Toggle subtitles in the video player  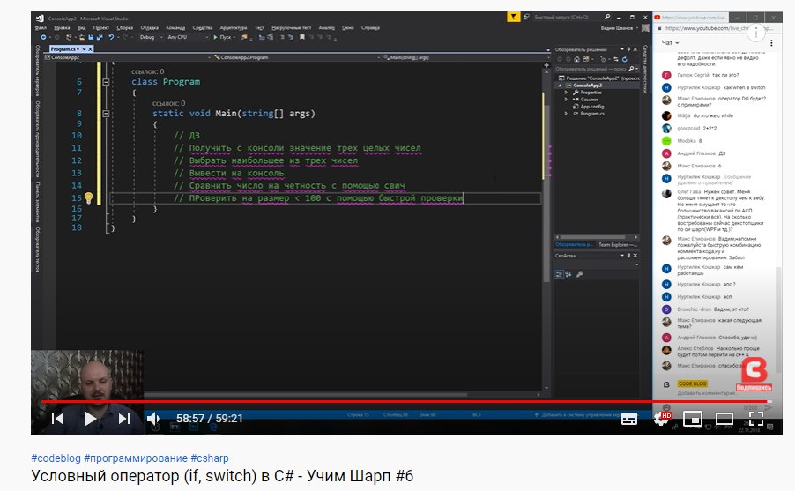(629, 419)
